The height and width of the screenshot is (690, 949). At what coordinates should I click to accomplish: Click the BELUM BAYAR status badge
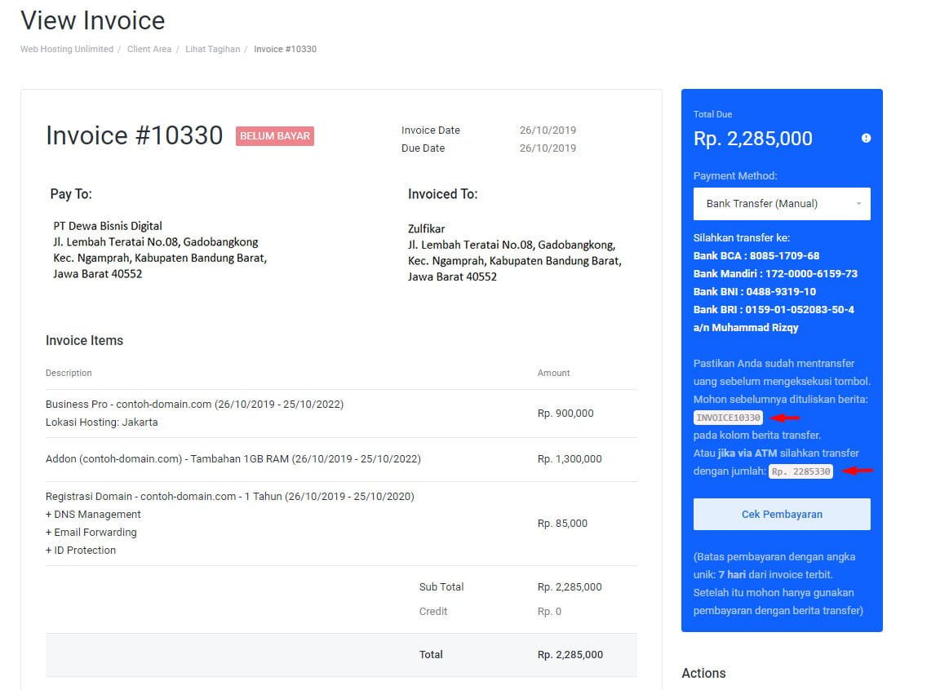point(275,136)
